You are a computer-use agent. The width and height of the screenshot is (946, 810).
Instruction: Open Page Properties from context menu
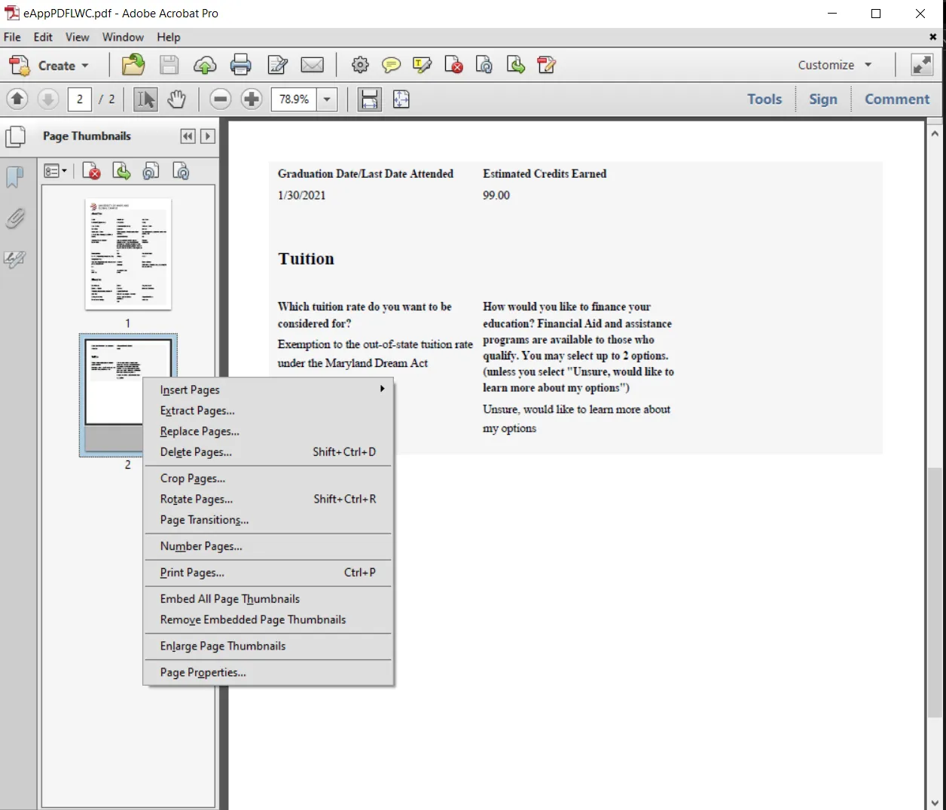click(268, 672)
